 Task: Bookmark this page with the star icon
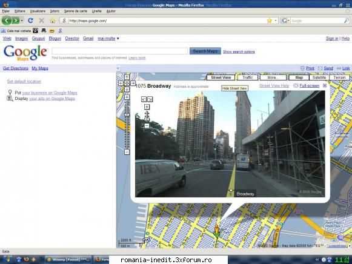coord(270,21)
